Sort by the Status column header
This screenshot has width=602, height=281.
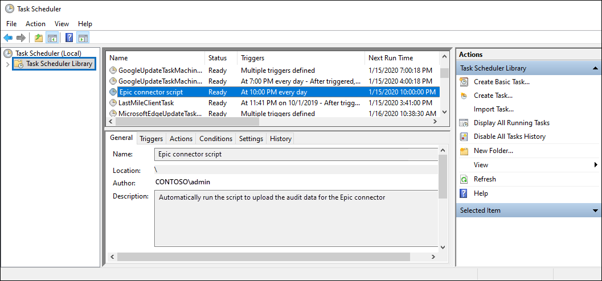tap(221, 58)
